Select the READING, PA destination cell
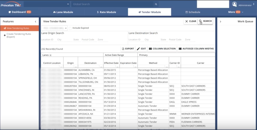This screenshot has height=130, width=257. point(90,98)
